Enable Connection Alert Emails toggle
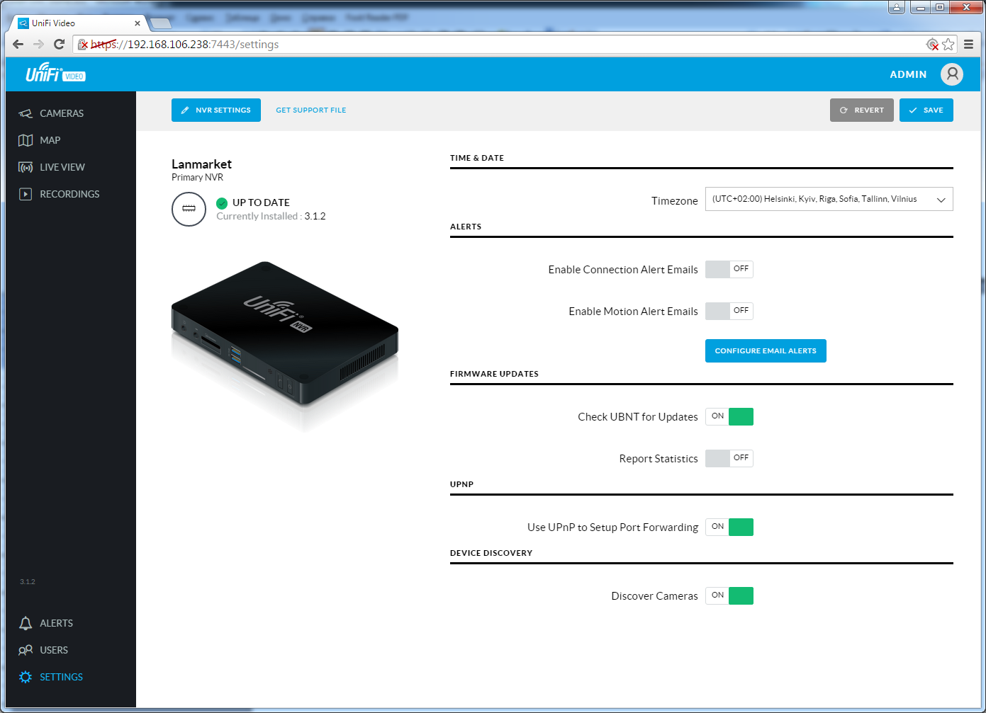Image resolution: width=986 pixels, height=713 pixels. (729, 269)
